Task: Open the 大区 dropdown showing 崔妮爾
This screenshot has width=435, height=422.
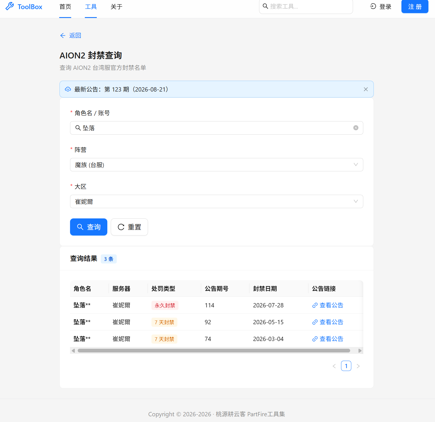Action: [x=217, y=202]
